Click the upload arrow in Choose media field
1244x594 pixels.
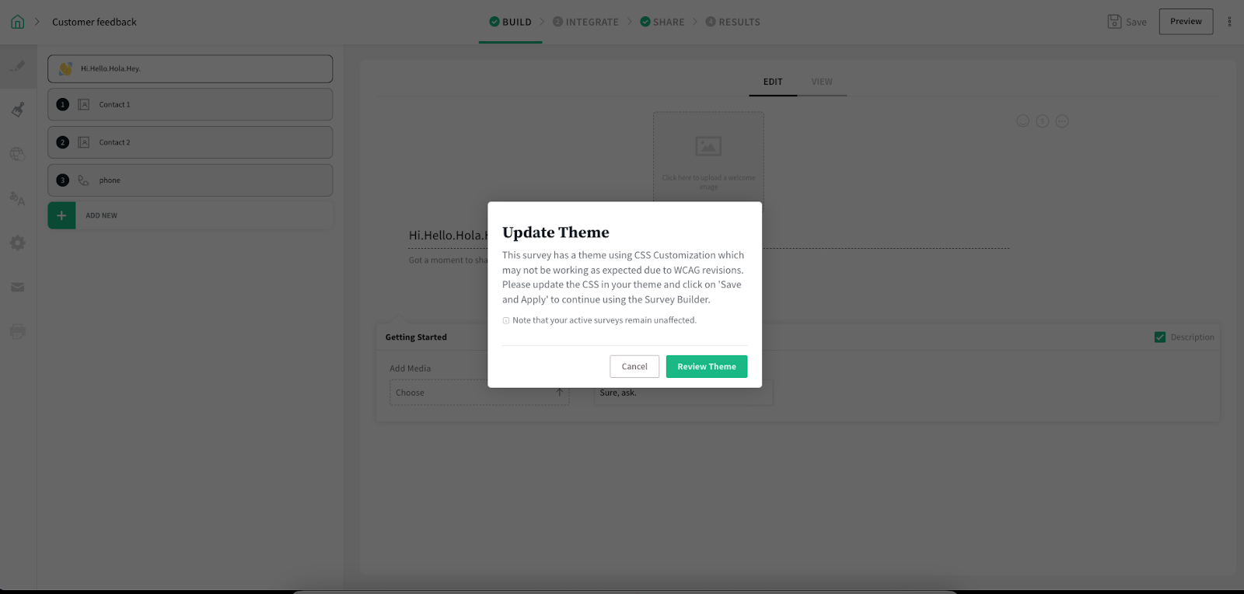tap(559, 393)
